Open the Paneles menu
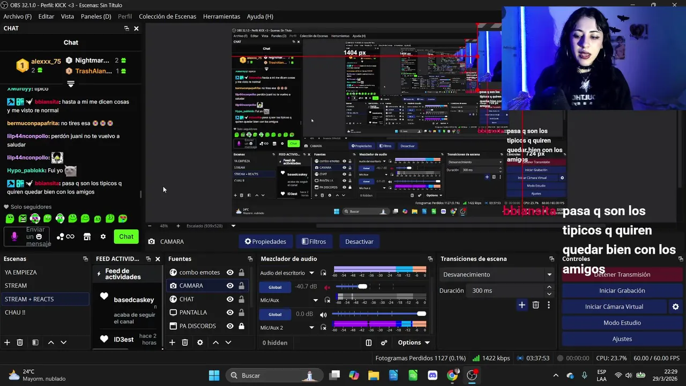 pos(96,17)
